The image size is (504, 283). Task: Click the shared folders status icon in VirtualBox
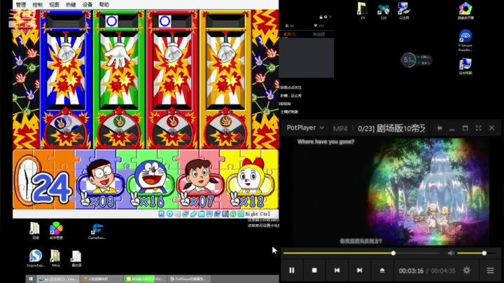202,214
